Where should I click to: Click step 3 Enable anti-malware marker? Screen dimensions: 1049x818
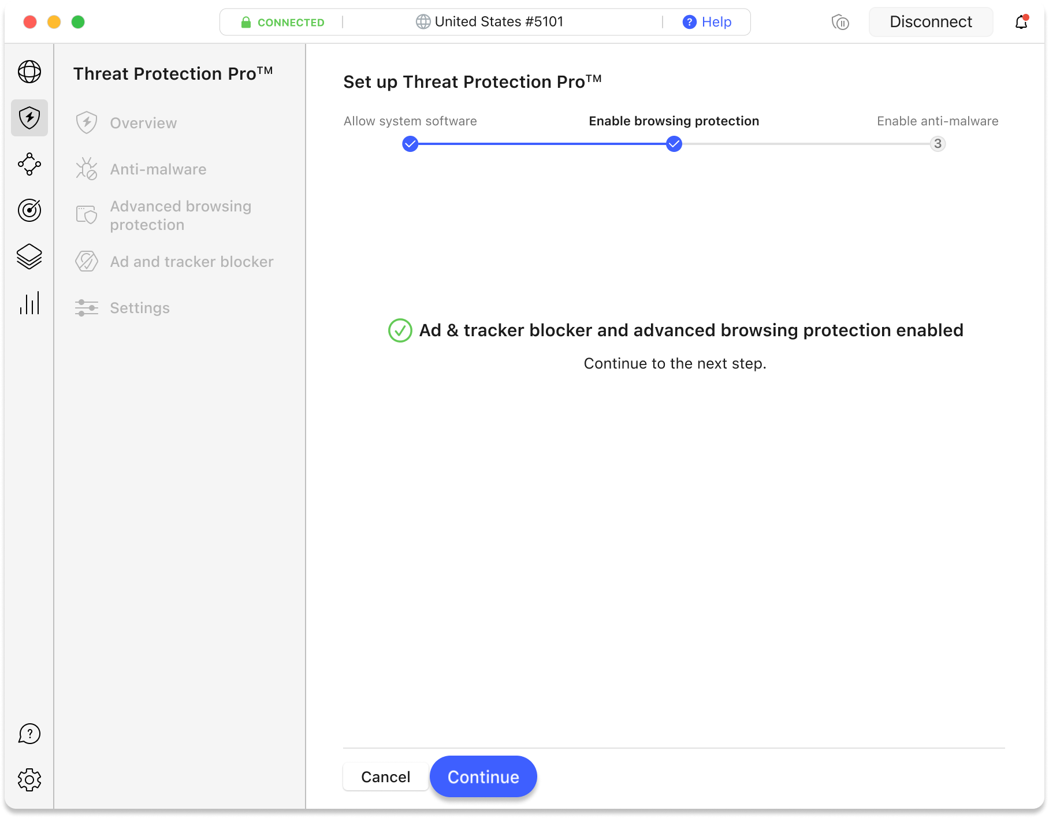coord(938,144)
